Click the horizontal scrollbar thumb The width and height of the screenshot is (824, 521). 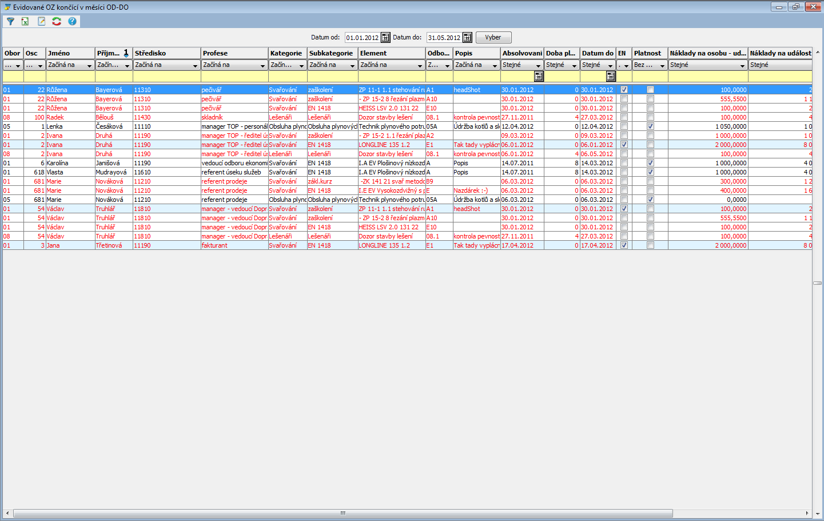pyautogui.click(x=343, y=513)
